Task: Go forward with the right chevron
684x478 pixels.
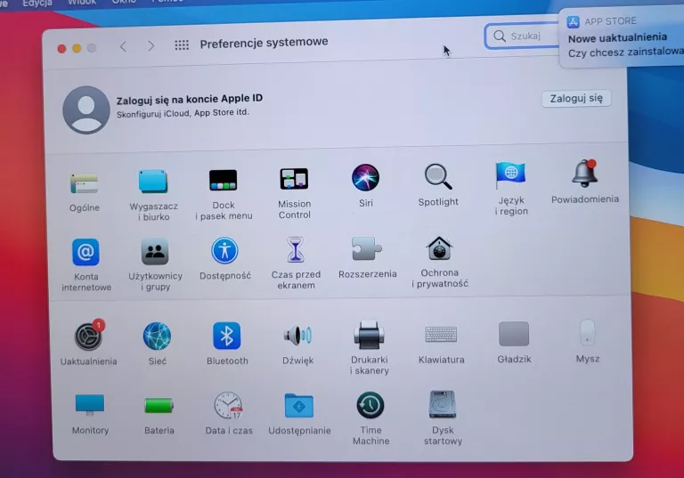Action: 151,45
